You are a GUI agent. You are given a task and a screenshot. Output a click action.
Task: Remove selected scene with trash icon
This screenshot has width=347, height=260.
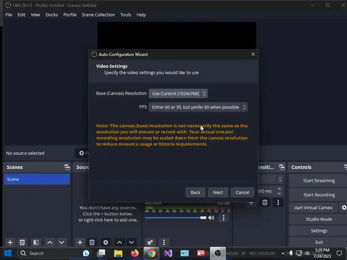pyautogui.click(x=22, y=242)
